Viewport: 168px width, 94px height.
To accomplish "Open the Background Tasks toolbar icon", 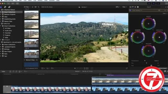I will (17, 3).
